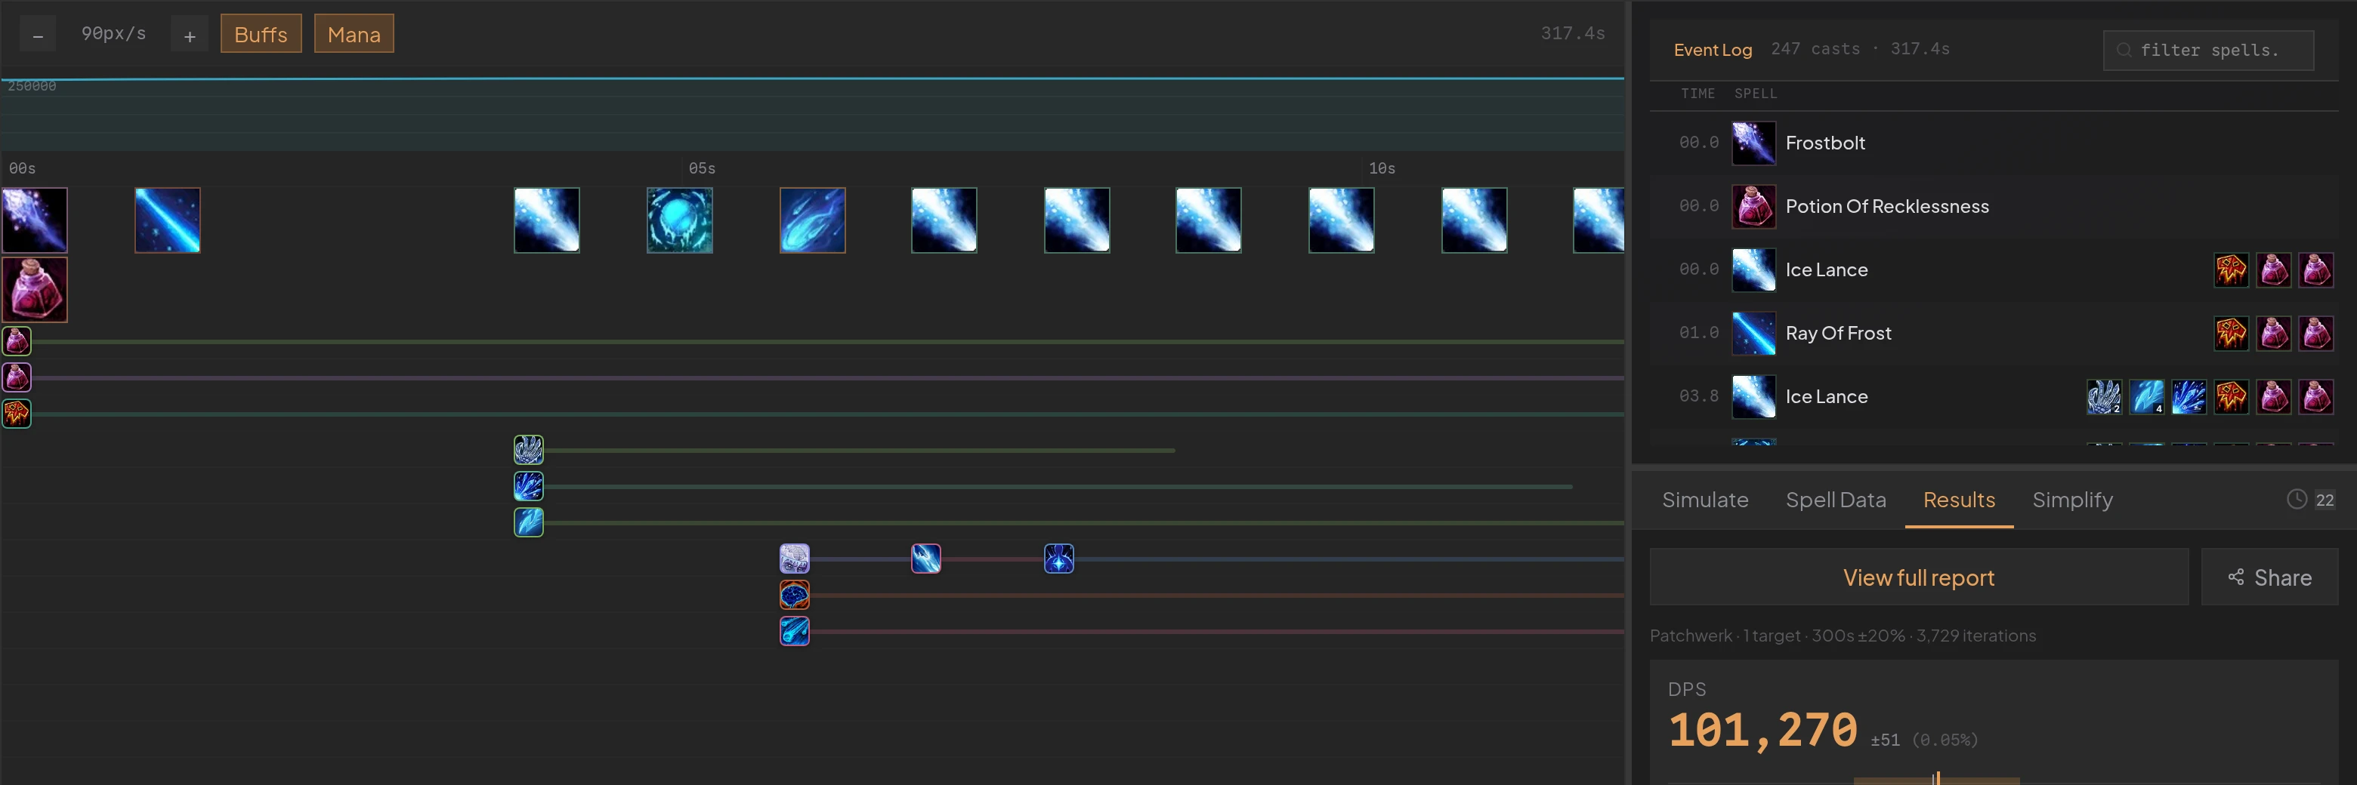Viewport: 2357px width, 785px height.
Task: Click the Ice Lance cast right after the comet icon
Action: [x=944, y=220]
